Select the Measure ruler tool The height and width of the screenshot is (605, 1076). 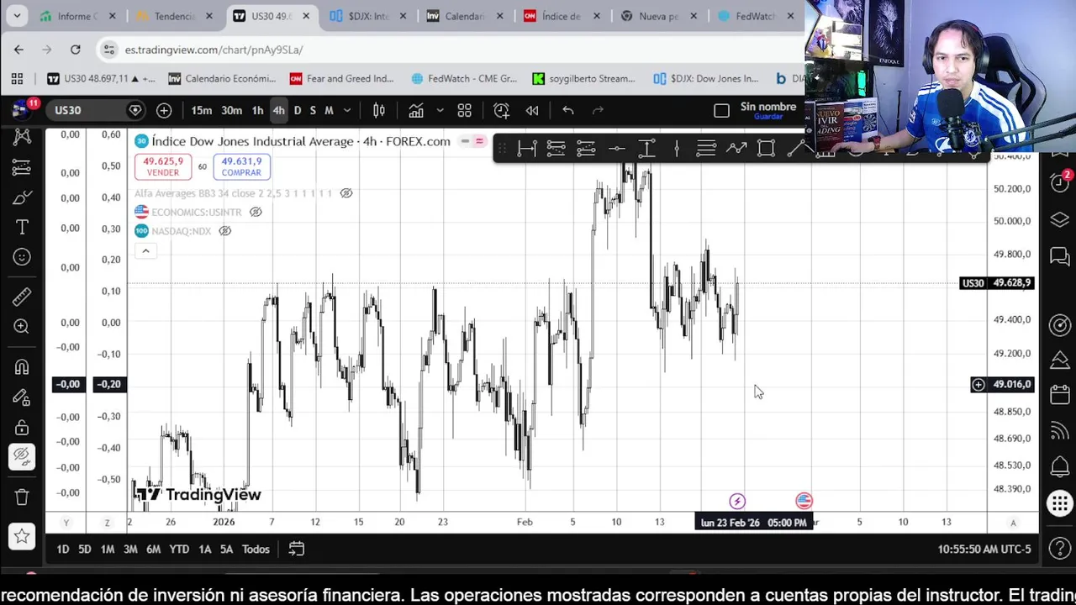point(22,297)
